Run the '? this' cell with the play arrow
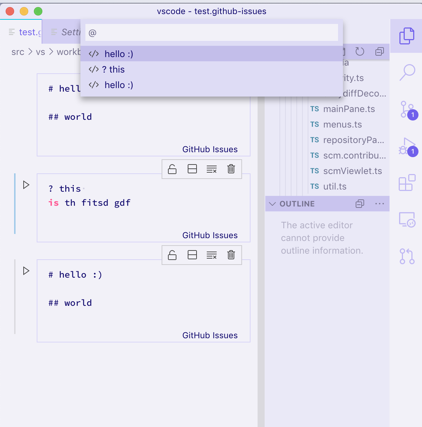The image size is (422, 427). tap(26, 185)
